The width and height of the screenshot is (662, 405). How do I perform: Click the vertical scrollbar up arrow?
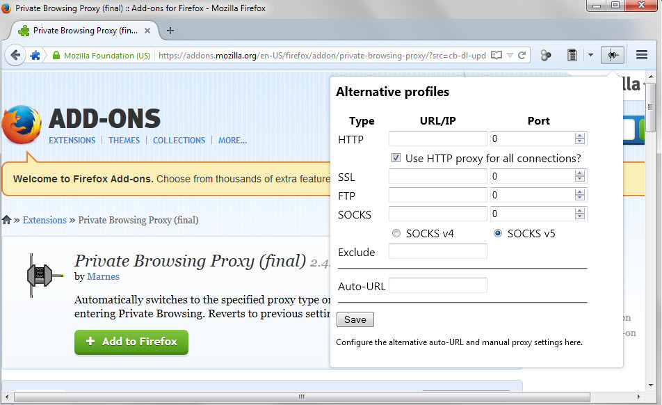click(651, 77)
